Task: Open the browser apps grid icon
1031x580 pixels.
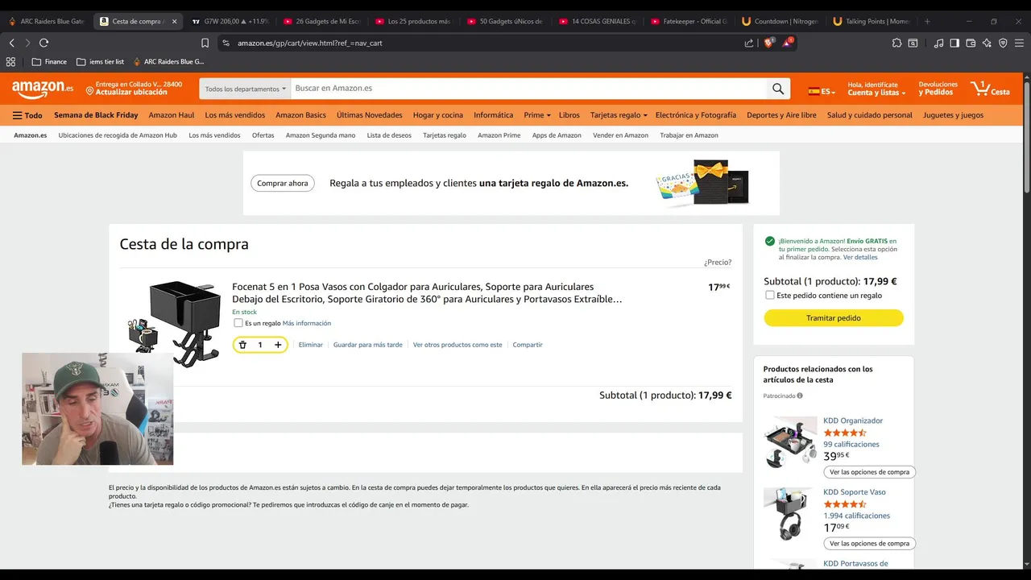Action: click(x=10, y=61)
